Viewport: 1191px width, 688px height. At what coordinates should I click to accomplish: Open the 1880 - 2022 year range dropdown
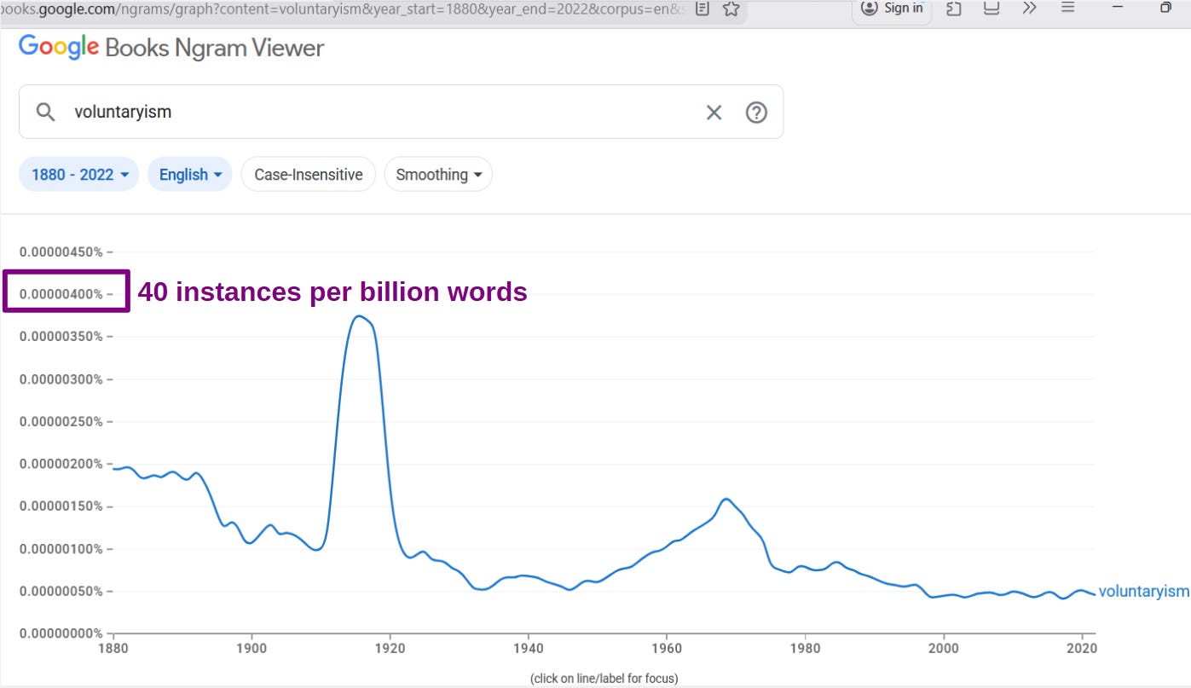point(79,174)
